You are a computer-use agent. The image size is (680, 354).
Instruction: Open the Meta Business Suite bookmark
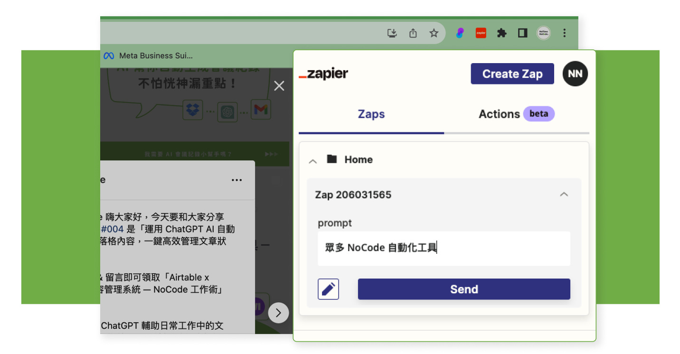click(148, 56)
